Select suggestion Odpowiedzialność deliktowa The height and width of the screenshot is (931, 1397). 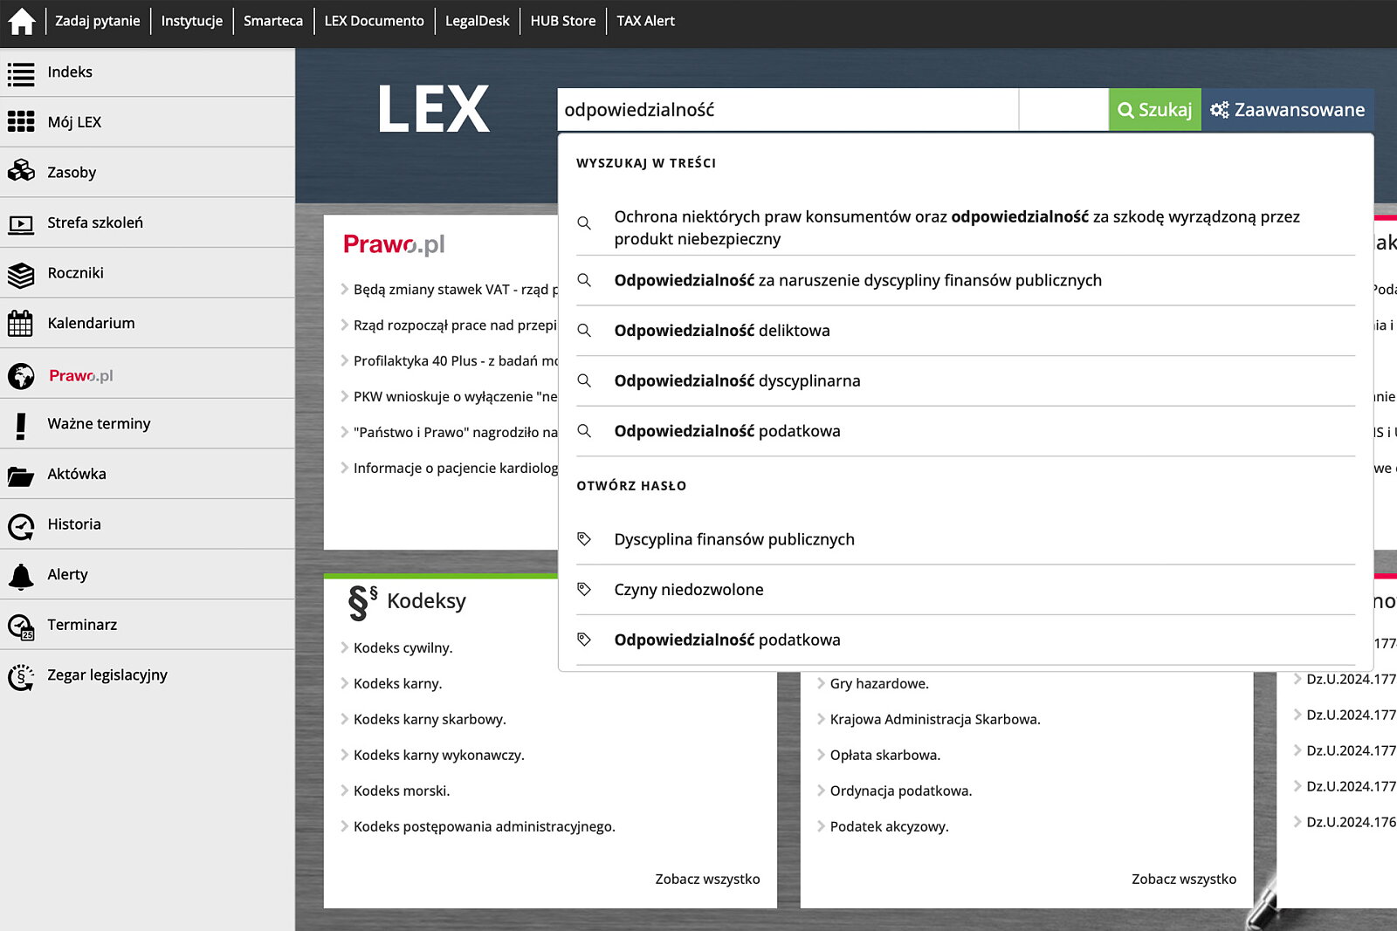pos(721,331)
